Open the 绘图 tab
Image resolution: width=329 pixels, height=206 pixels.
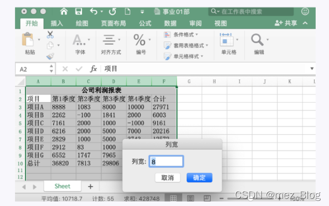pyautogui.click(x=82, y=23)
